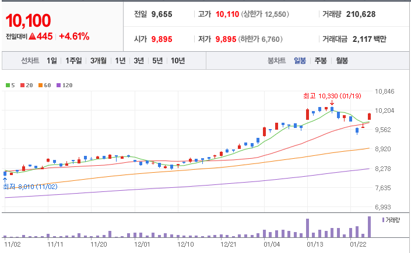Click the tallest volume bar at far right
Image resolution: width=411 pixels, height=253 pixels.
click(x=370, y=227)
